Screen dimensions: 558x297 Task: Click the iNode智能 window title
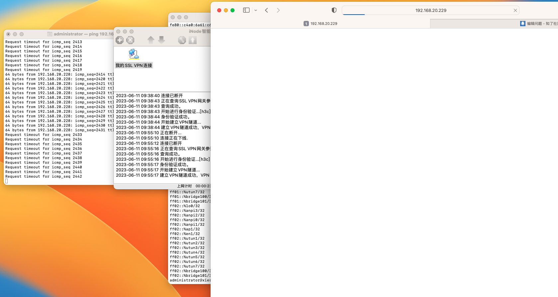[x=200, y=31]
